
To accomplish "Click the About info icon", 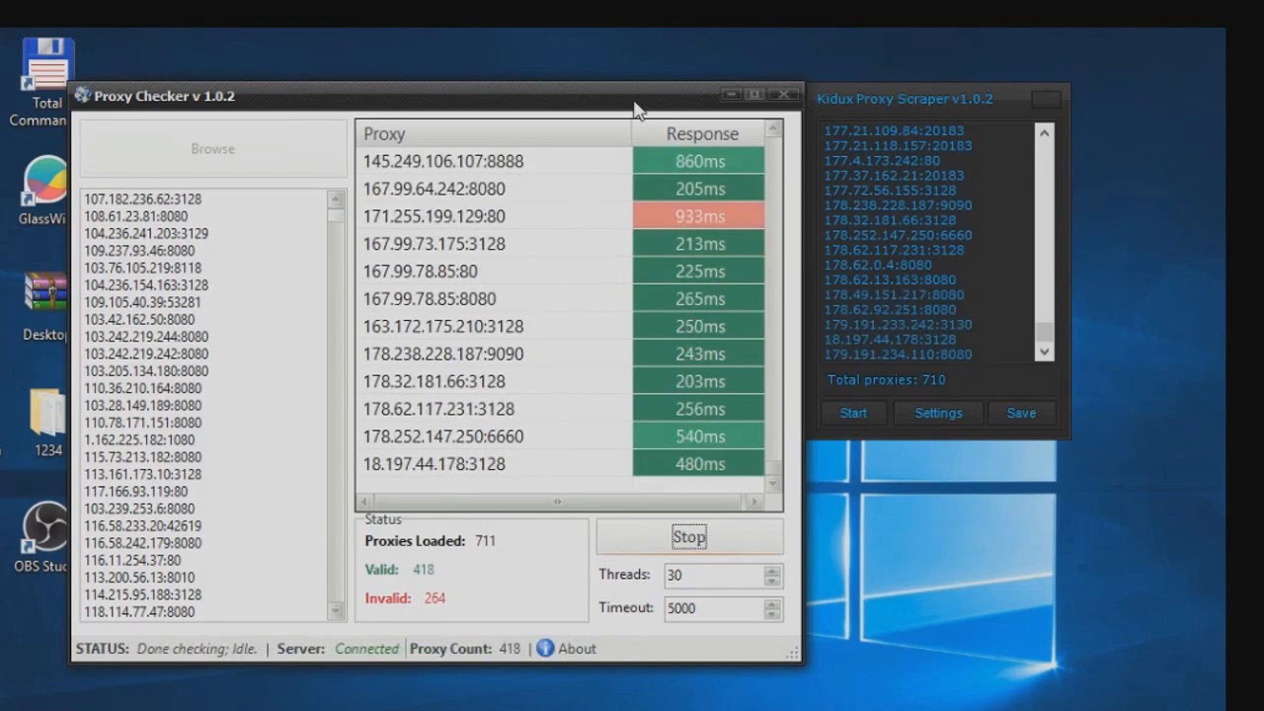I will point(545,649).
